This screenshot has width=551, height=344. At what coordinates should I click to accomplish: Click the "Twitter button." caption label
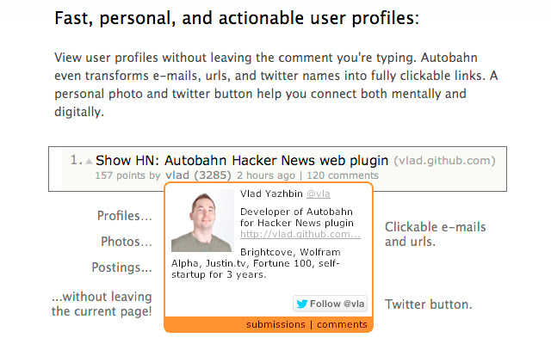click(x=428, y=304)
